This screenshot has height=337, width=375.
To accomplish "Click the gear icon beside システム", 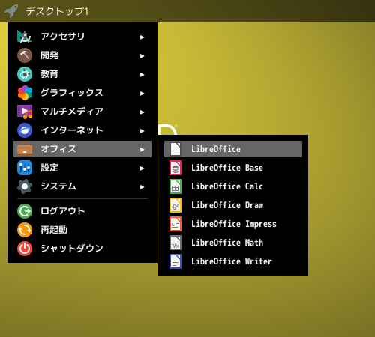I will click(x=25, y=186).
